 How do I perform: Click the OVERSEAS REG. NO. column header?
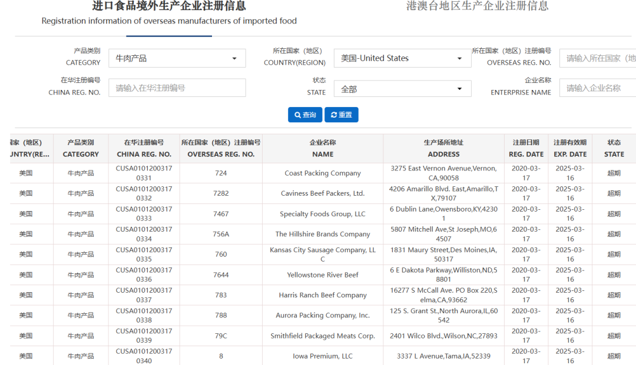221,149
